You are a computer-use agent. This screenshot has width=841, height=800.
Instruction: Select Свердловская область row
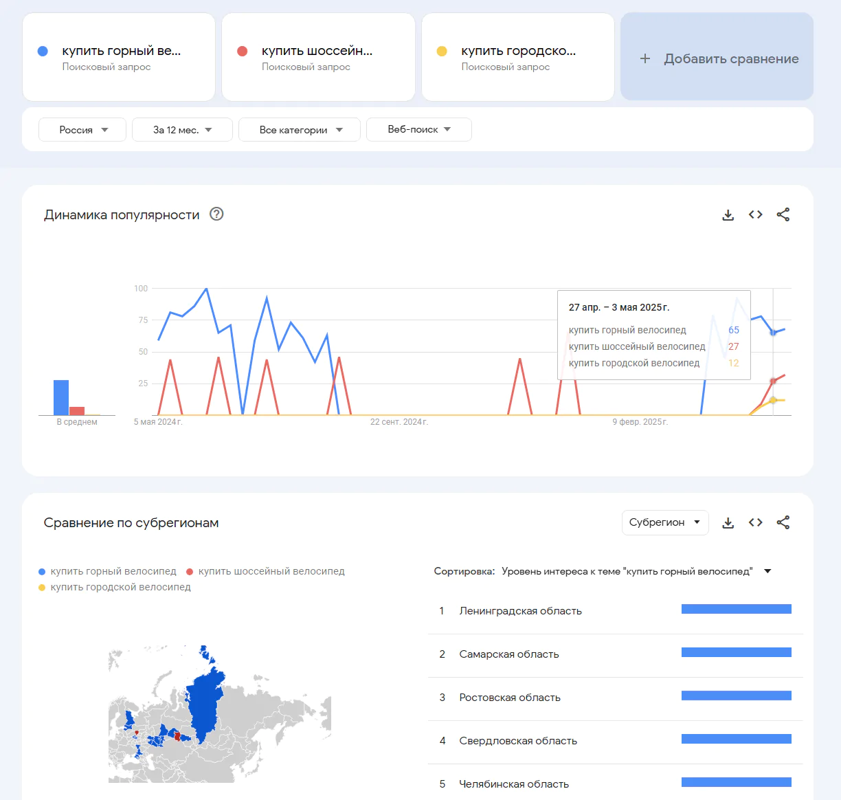click(615, 741)
